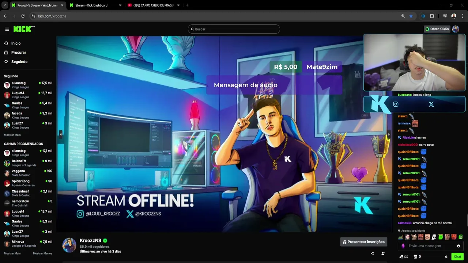The image size is (468, 263).
Task: Open chat settings gear
Action: [x=446, y=257]
